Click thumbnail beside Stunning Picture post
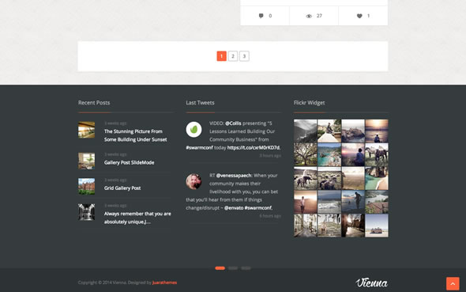 pos(86,130)
